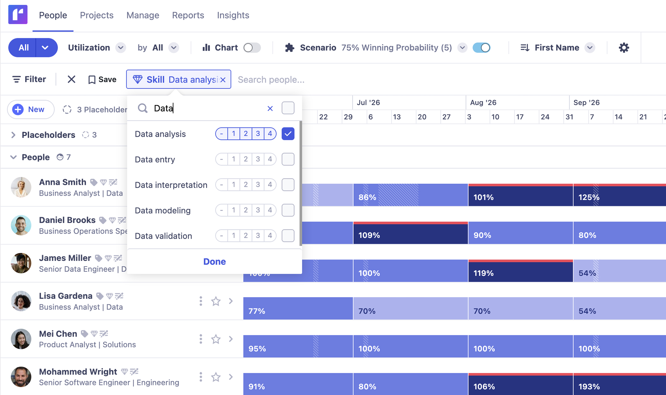Switch to the People tab

pyautogui.click(x=53, y=15)
